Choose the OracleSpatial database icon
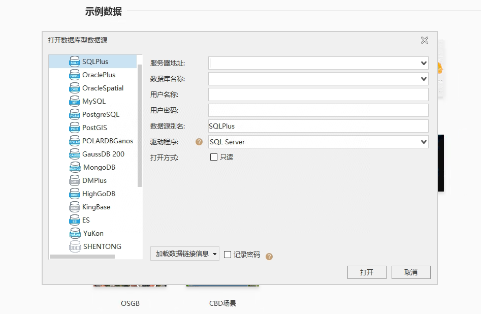This screenshot has height=314, width=481. pos(75,88)
